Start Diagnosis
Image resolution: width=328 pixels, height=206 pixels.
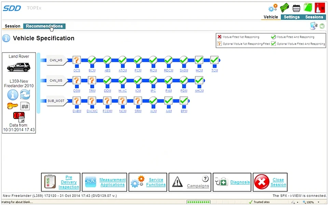[232, 182]
